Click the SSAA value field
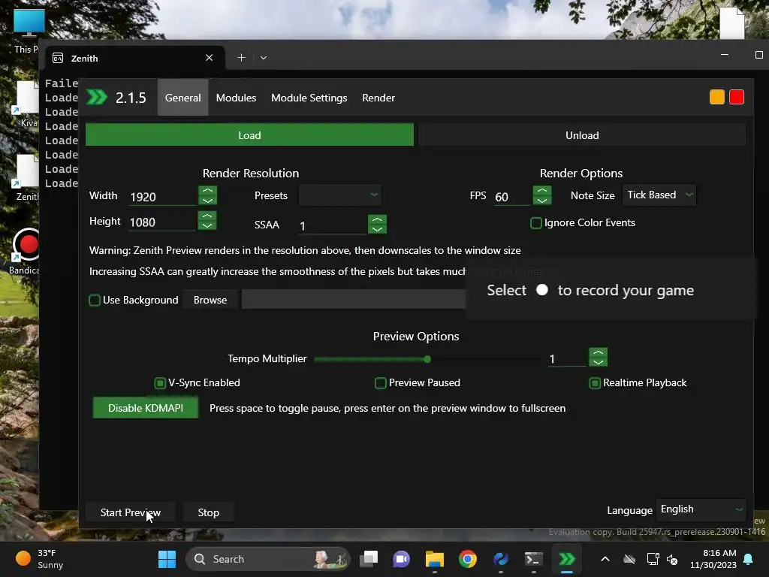 [332, 225]
